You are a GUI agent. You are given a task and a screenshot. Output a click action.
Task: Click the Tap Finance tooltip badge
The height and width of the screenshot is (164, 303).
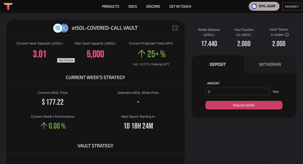(66, 60)
